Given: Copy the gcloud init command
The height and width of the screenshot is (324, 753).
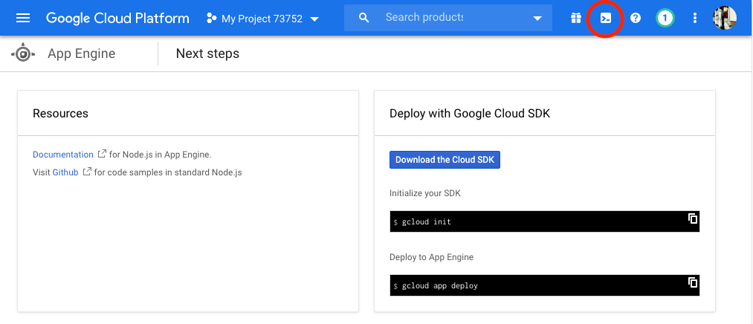Looking at the screenshot, I should (693, 218).
